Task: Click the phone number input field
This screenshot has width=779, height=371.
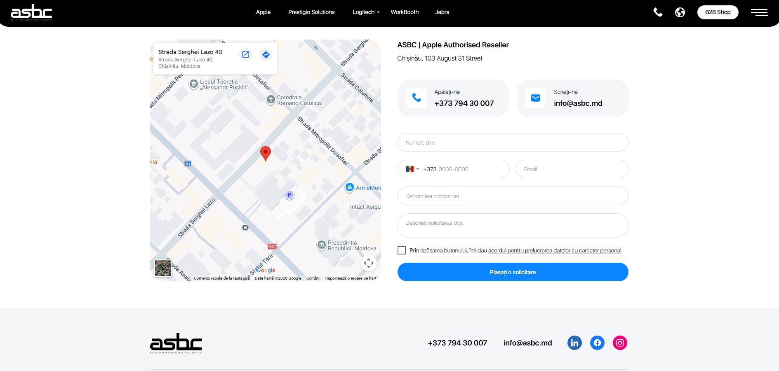Action: [x=453, y=169]
